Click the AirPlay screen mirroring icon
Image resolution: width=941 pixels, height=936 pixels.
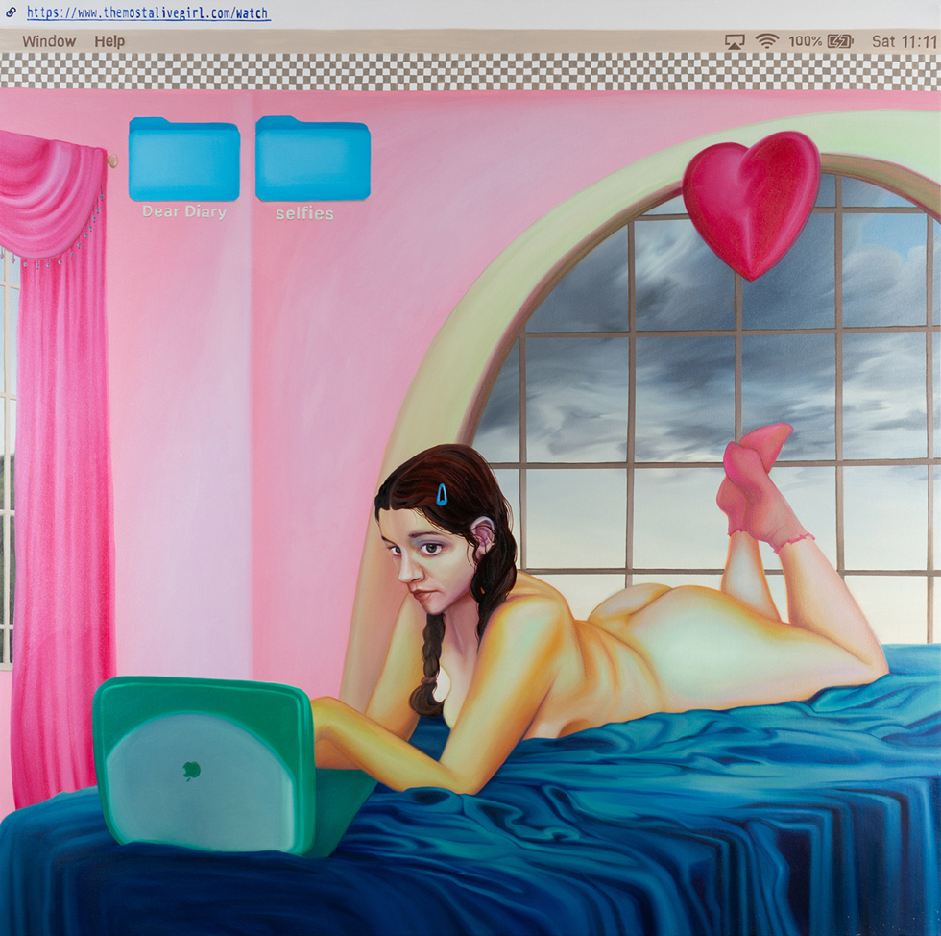735,41
